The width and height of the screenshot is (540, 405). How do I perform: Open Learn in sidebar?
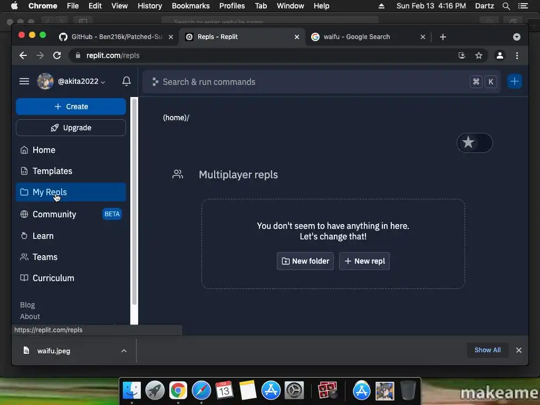[71, 236]
